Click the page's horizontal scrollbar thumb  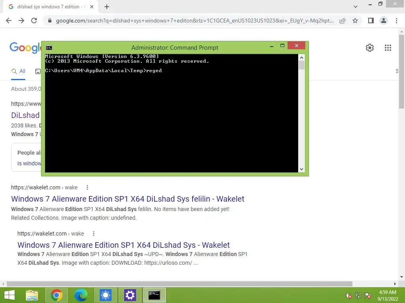click(180, 284)
